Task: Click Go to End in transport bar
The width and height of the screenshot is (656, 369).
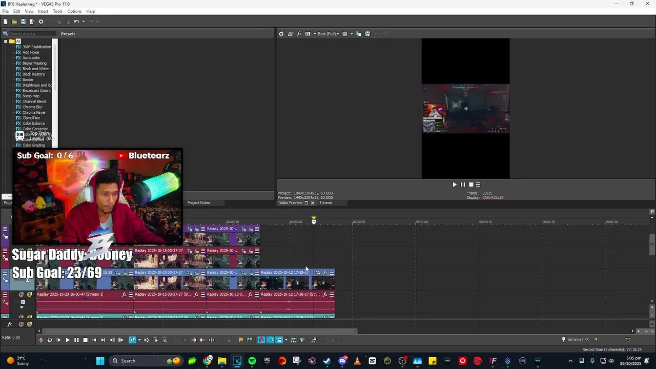Action: (103, 340)
